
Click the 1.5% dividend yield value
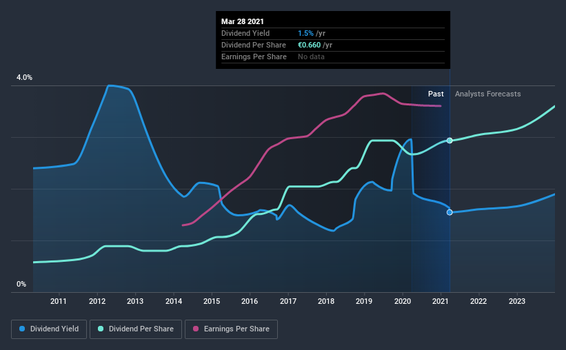click(305, 33)
